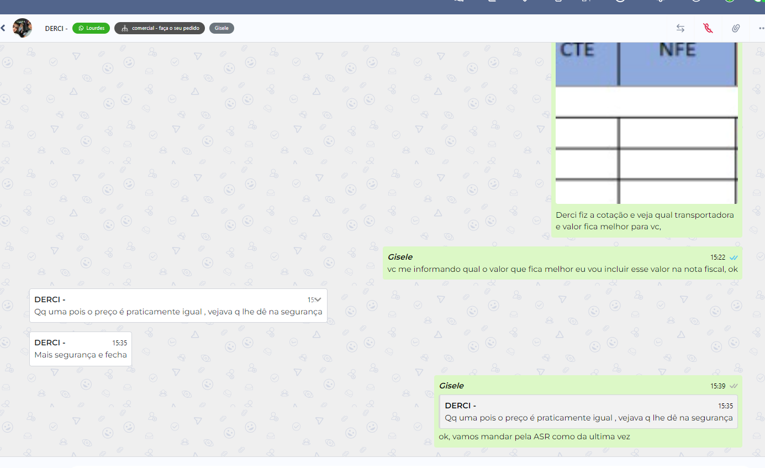The width and height of the screenshot is (765, 468).
Task: Jump to quoted DERCI message inside Gisele's reply
Action: coord(588,412)
